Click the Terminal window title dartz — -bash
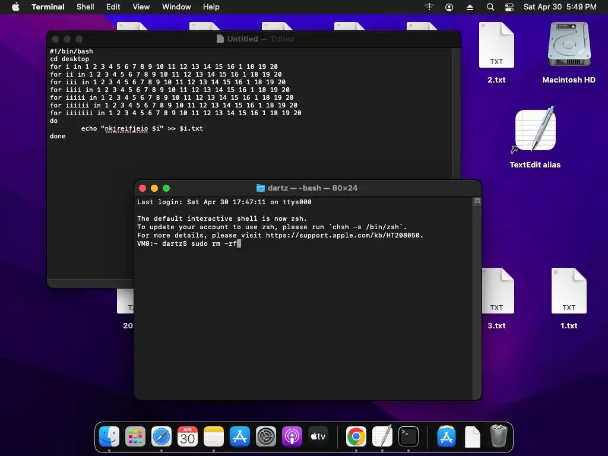 click(312, 188)
